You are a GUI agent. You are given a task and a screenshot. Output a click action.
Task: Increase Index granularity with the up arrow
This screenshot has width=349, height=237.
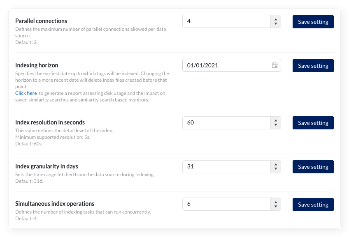click(275, 164)
